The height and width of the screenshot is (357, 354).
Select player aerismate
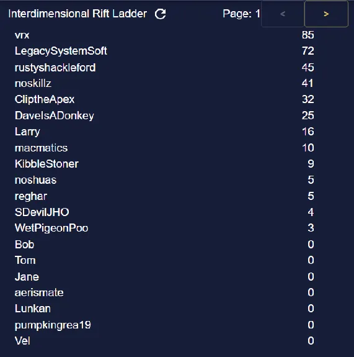(x=39, y=292)
